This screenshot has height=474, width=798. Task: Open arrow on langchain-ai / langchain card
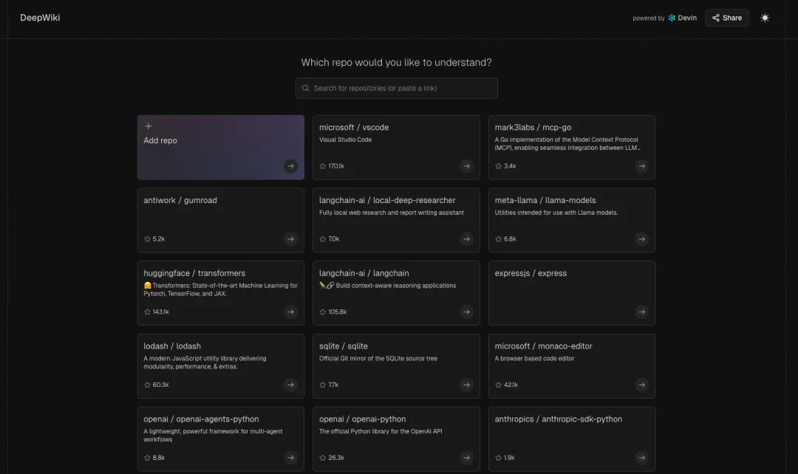point(466,312)
